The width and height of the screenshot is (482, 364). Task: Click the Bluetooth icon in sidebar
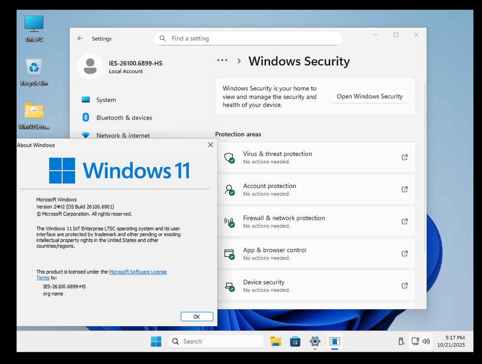(86, 117)
